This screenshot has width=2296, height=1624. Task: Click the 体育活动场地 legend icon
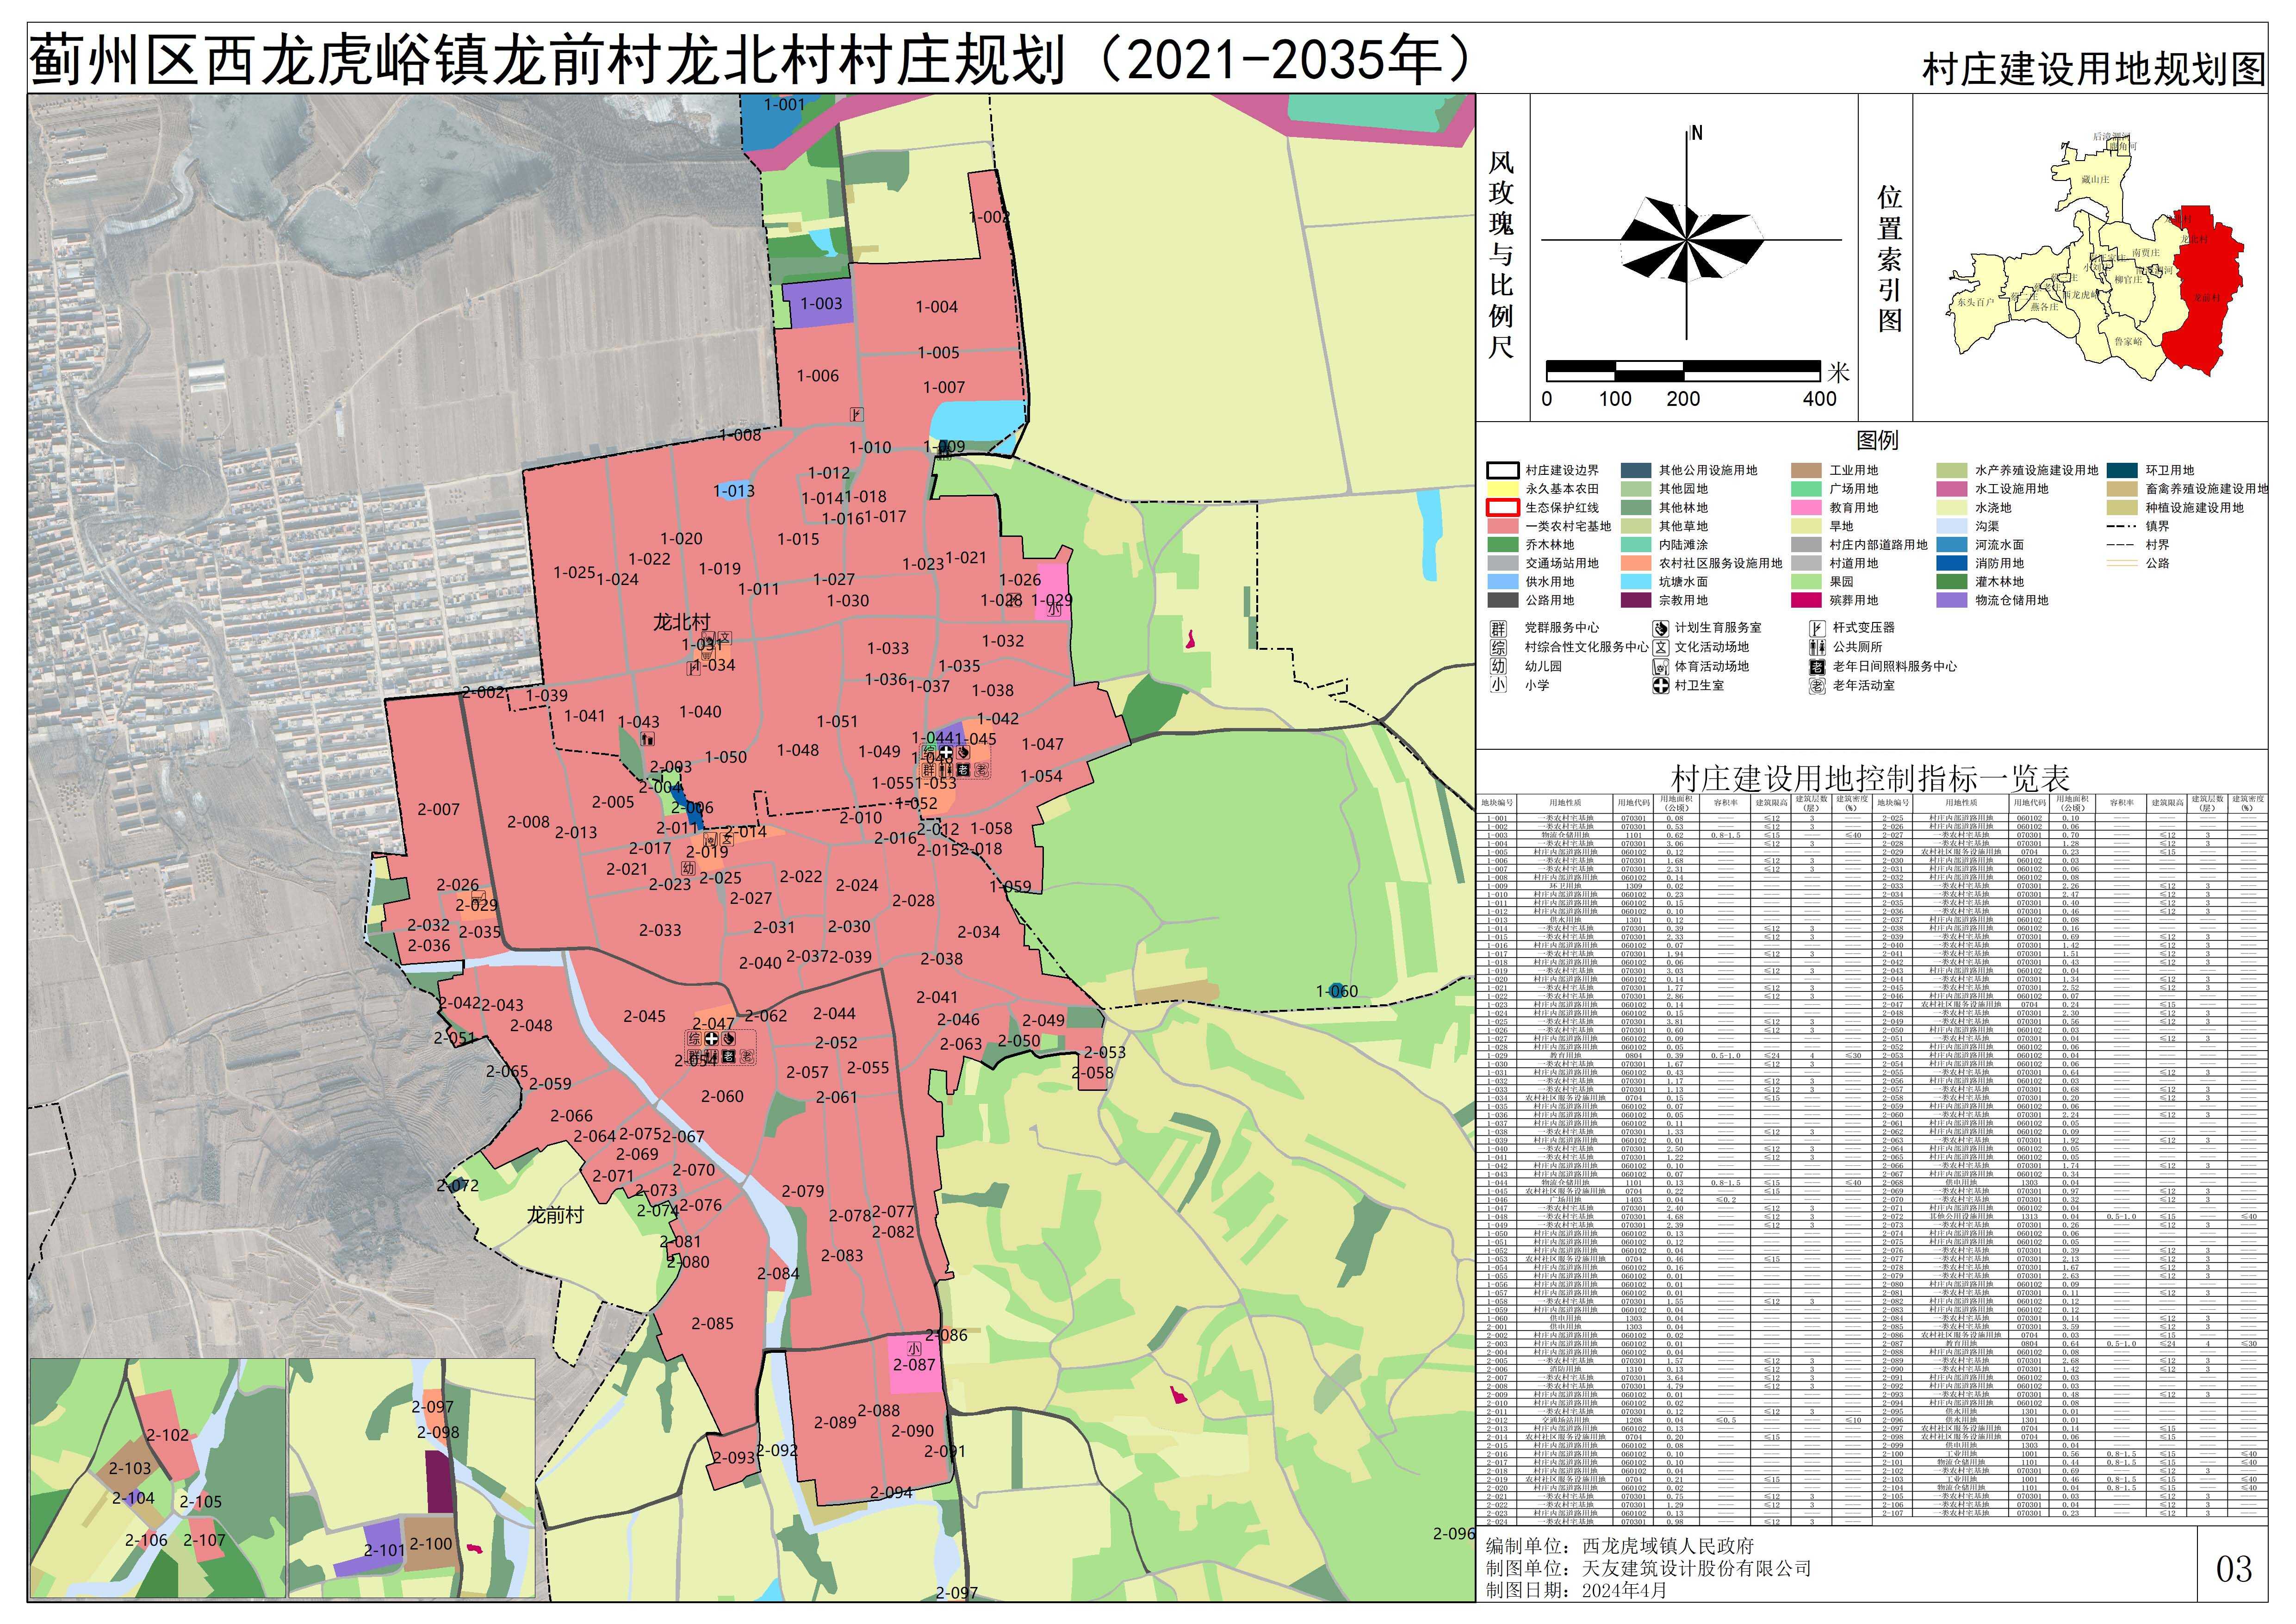(1661, 667)
